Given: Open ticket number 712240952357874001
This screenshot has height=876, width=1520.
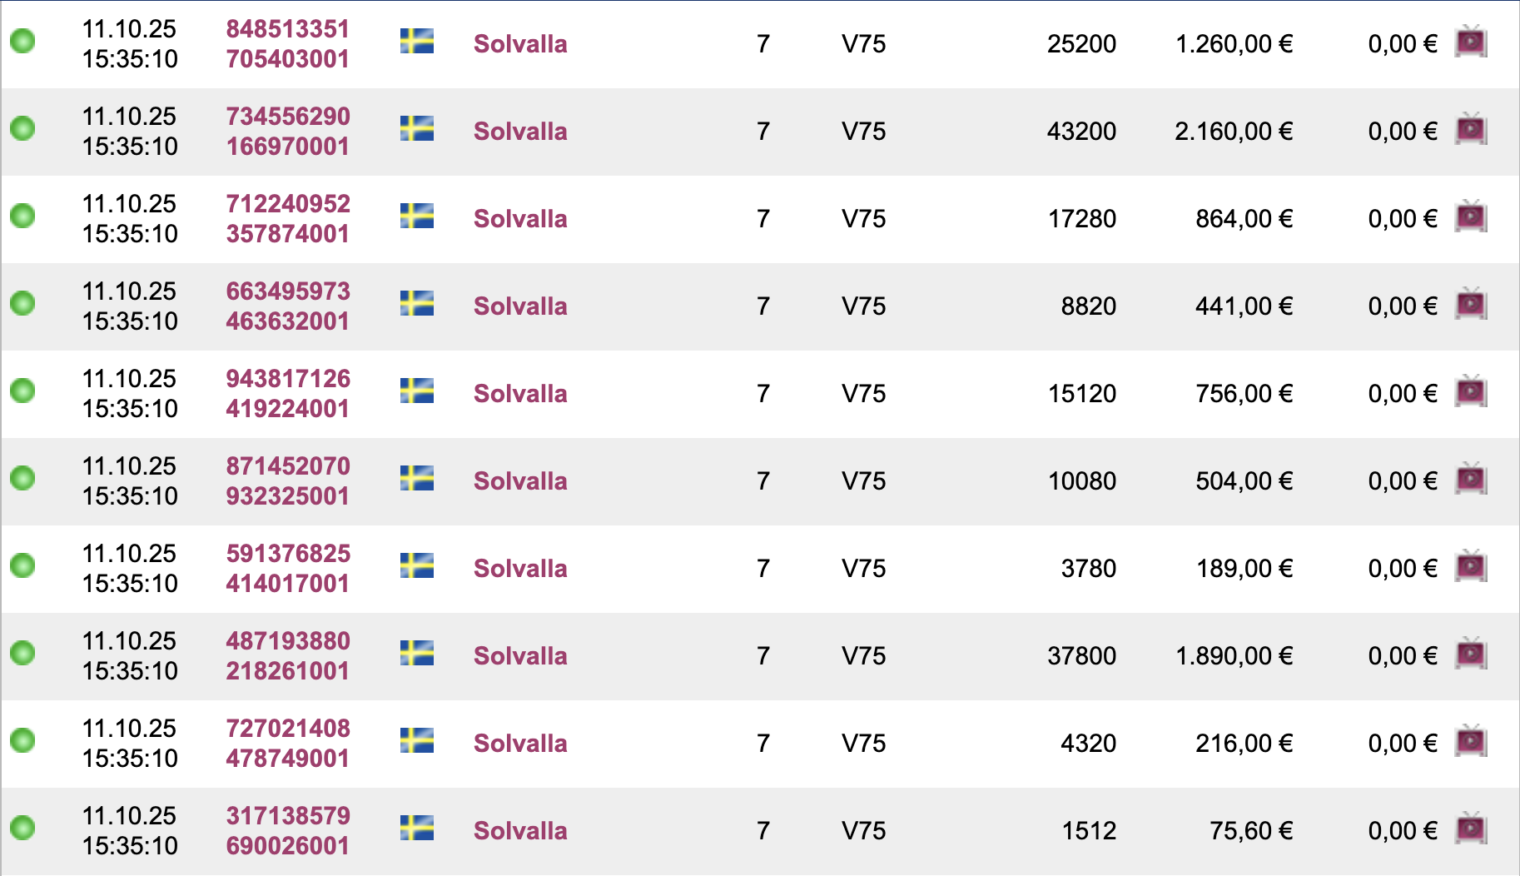Looking at the screenshot, I should [x=288, y=219].
